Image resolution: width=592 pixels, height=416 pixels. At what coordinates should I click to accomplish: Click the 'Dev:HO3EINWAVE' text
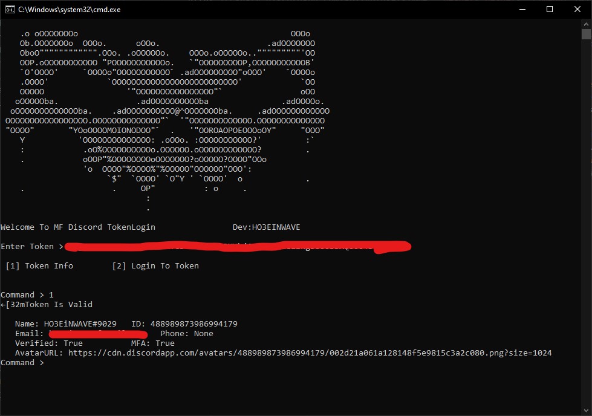[x=266, y=227]
